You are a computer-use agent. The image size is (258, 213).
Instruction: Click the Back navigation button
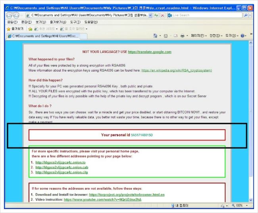(x=9, y=15)
